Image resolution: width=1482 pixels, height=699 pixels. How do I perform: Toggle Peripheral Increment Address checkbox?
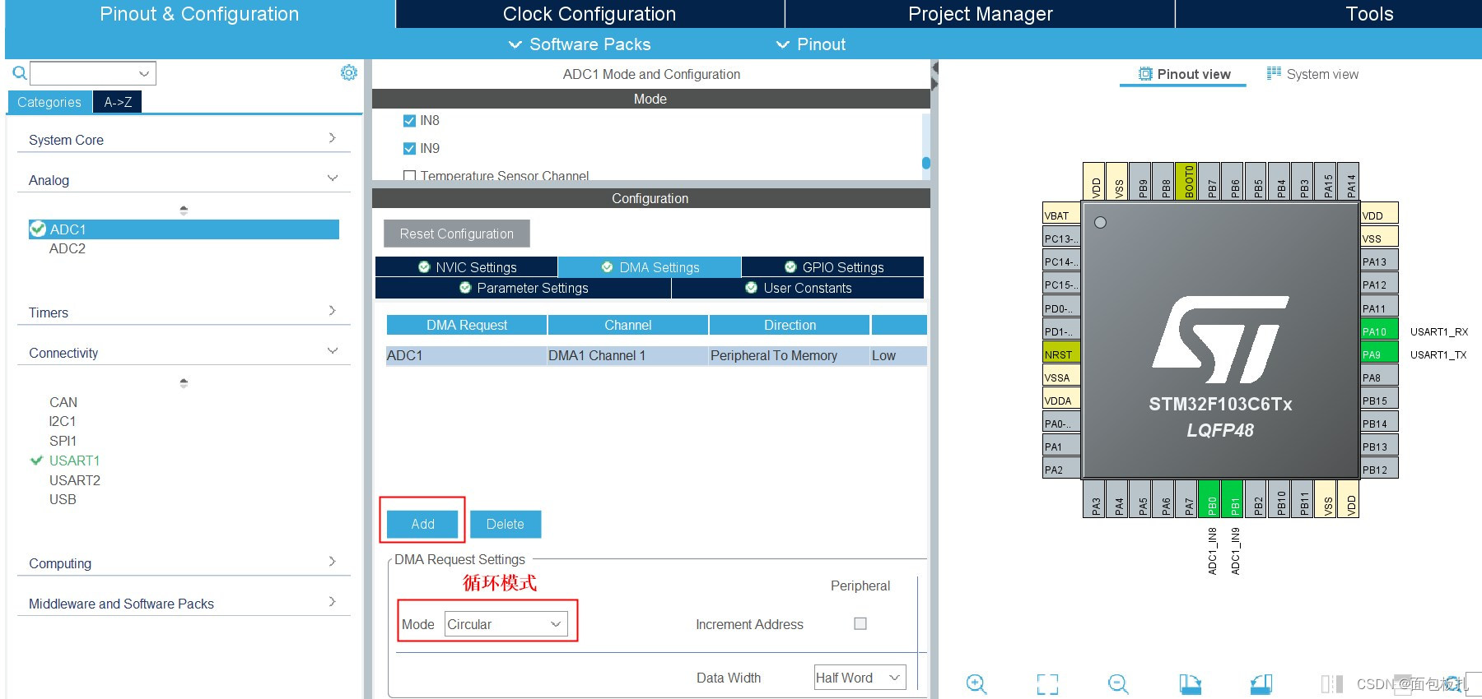[x=860, y=623]
